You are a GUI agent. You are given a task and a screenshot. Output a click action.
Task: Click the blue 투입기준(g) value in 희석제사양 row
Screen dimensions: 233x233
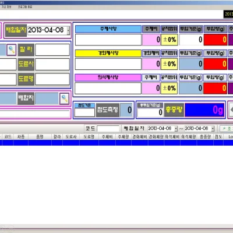190,89
